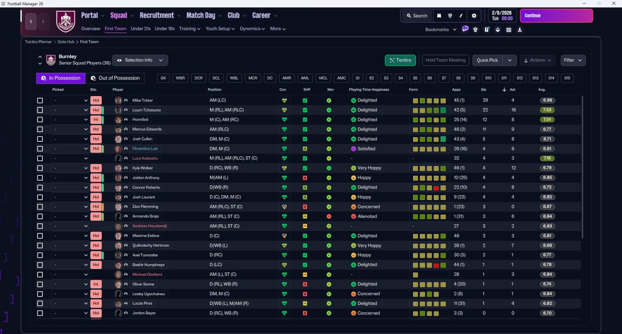Tick the checkbox for Mike Trésor
Viewport: 622px width, 334px height.
[40, 100]
